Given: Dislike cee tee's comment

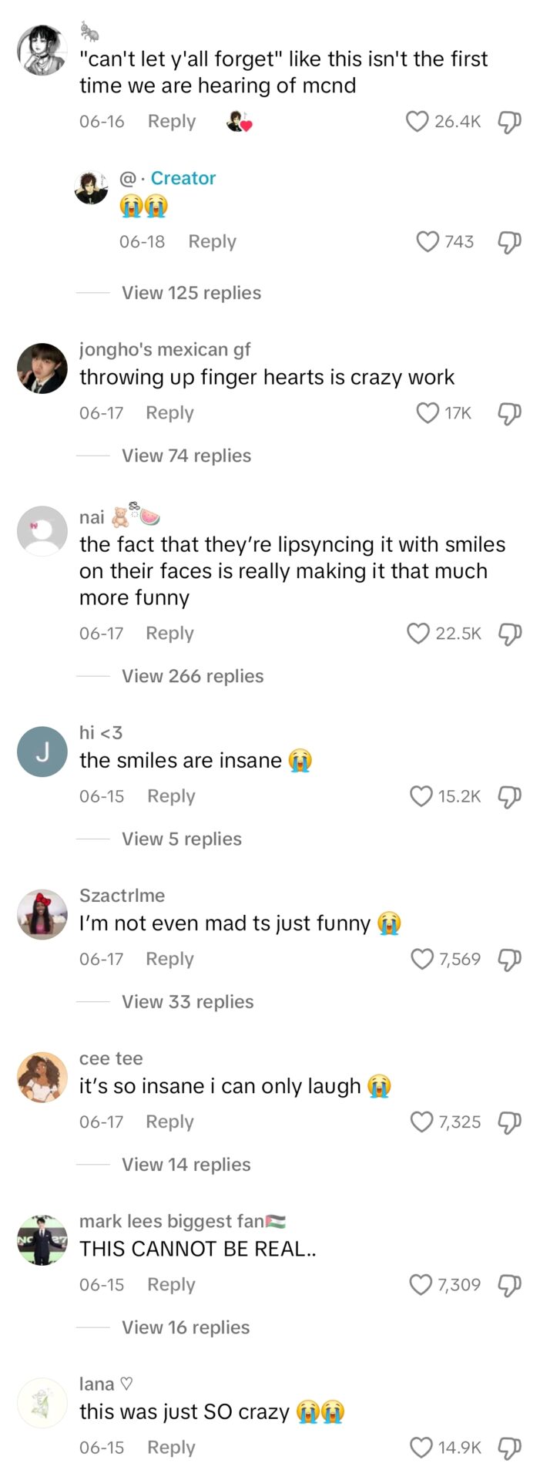Looking at the screenshot, I should [x=509, y=1122].
